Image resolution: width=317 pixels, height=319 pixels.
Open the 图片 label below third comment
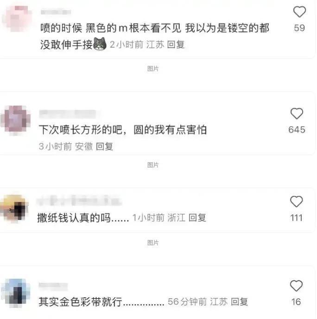(153, 243)
